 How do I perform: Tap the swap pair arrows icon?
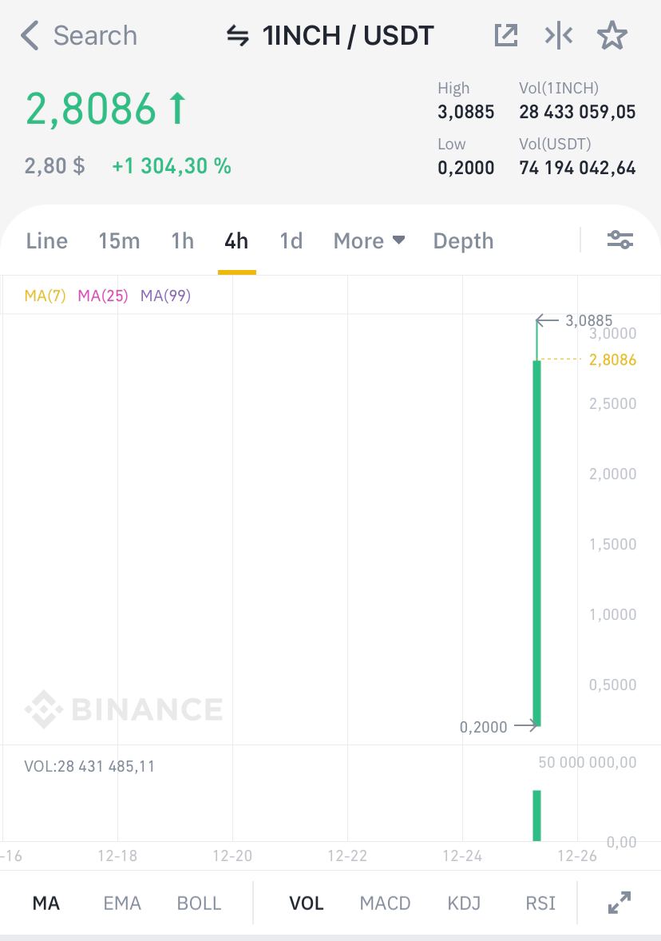[x=238, y=36]
